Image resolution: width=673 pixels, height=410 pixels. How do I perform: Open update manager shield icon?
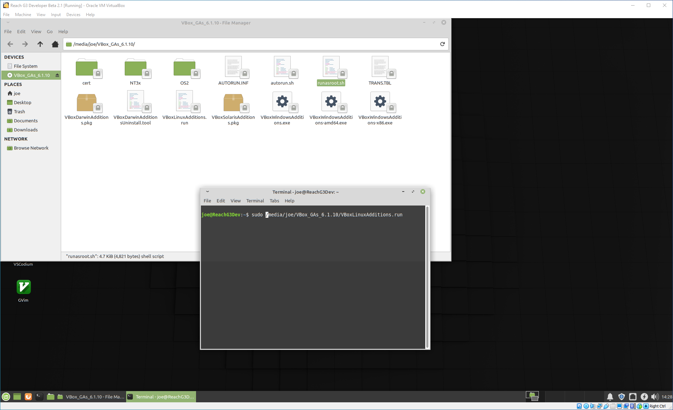(x=622, y=397)
